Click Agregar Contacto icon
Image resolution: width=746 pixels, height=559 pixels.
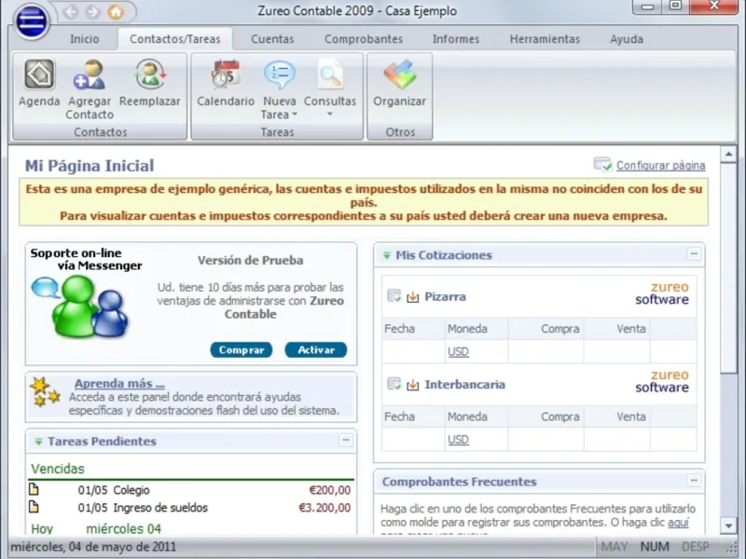89,75
